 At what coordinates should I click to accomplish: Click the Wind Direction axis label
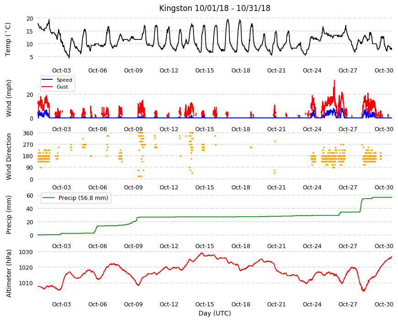click(9, 157)
